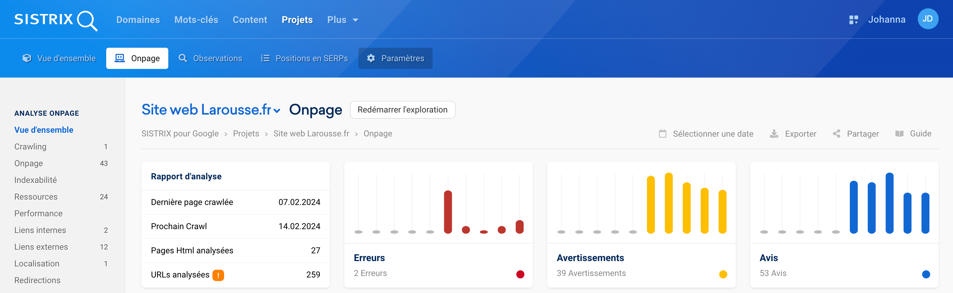Open the Content menu
The width and height of the screenshot is (953, 293).
[250, 20]
